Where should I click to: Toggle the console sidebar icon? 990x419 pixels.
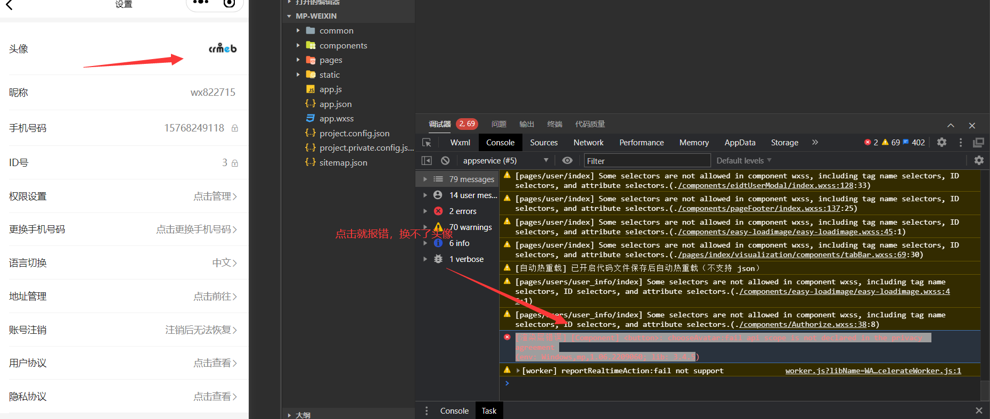point(427,160)
